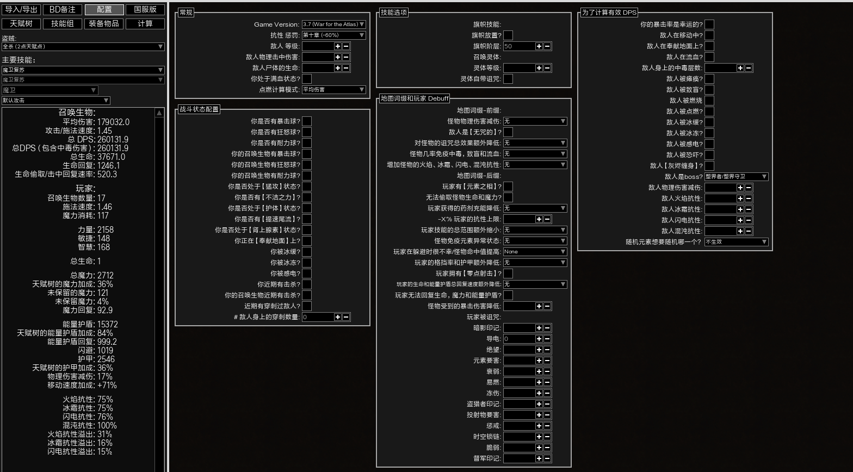Check the 旗帜放置 option
Image resolution: width=853 pixels, height=472 pixels.
coord(508,35)
